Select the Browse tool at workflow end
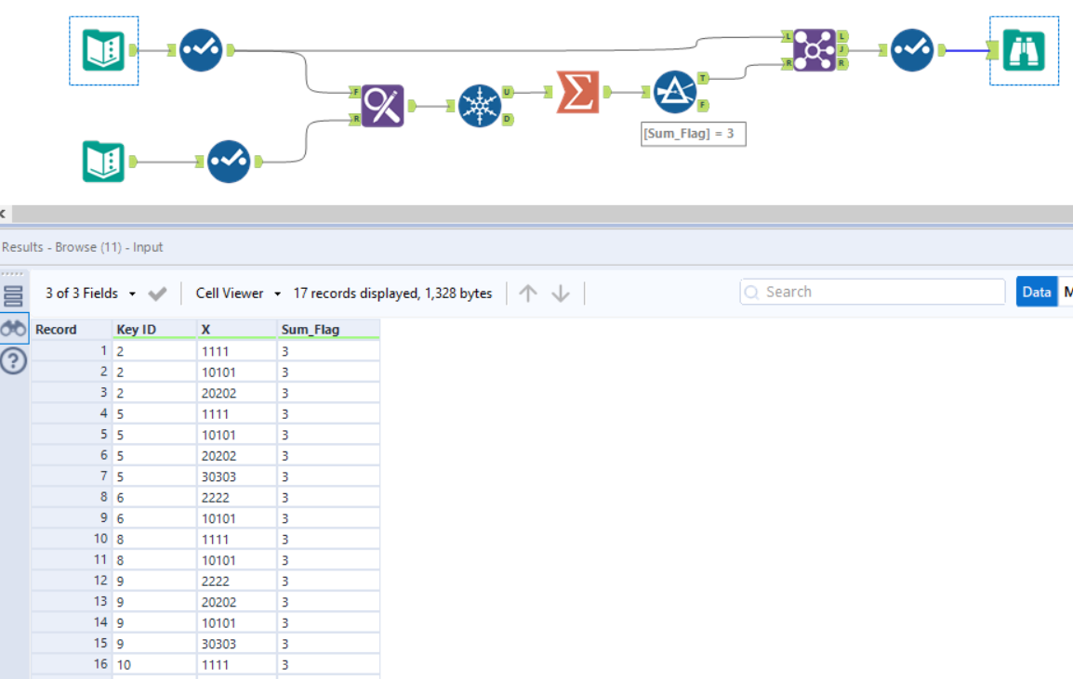 tap(1023, 51)
